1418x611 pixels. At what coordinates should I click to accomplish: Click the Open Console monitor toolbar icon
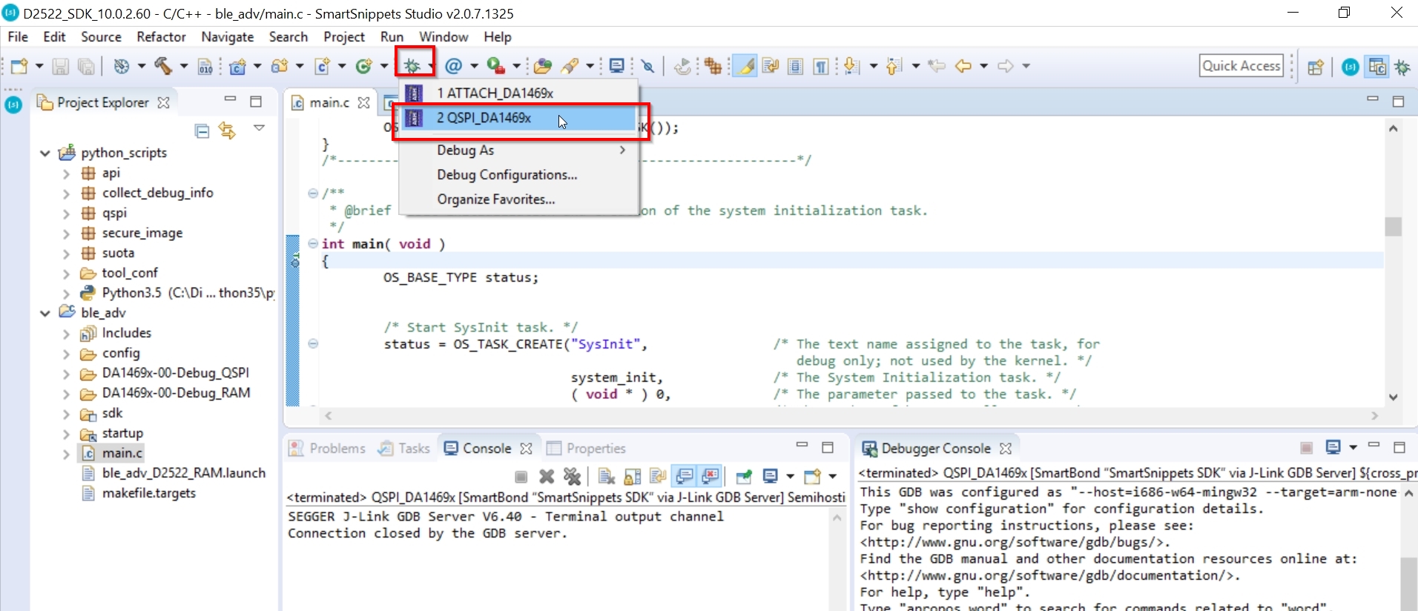[x=616, y=66]
